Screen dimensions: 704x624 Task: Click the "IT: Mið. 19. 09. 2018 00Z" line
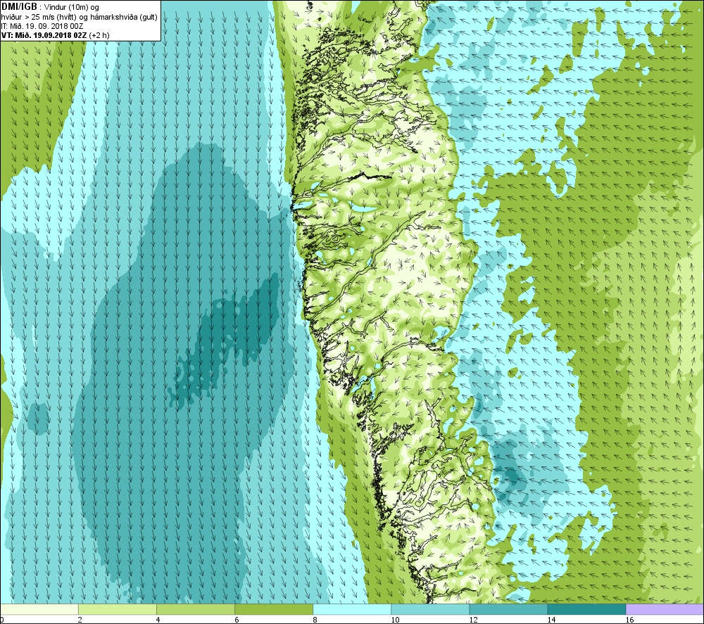[x=42, y=26]
